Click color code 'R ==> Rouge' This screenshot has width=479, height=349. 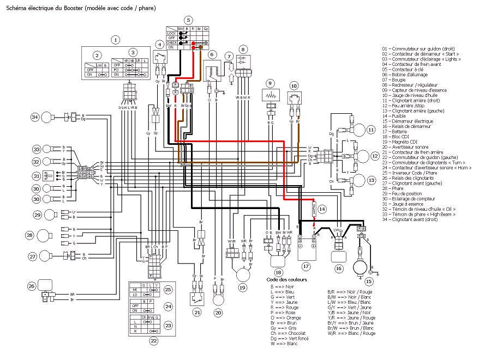[284, 308]
